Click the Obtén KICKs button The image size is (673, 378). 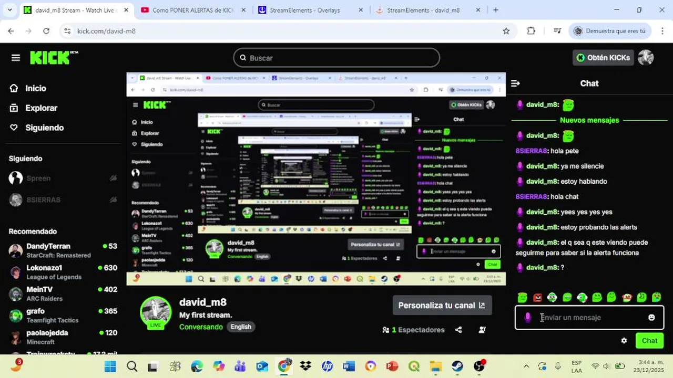[603, 58]
